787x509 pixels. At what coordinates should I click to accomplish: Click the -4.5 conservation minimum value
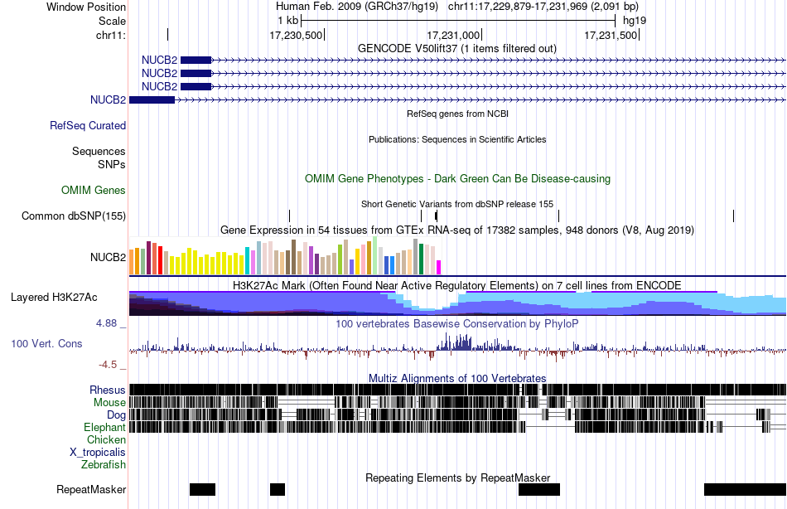(x=108, y=364)
